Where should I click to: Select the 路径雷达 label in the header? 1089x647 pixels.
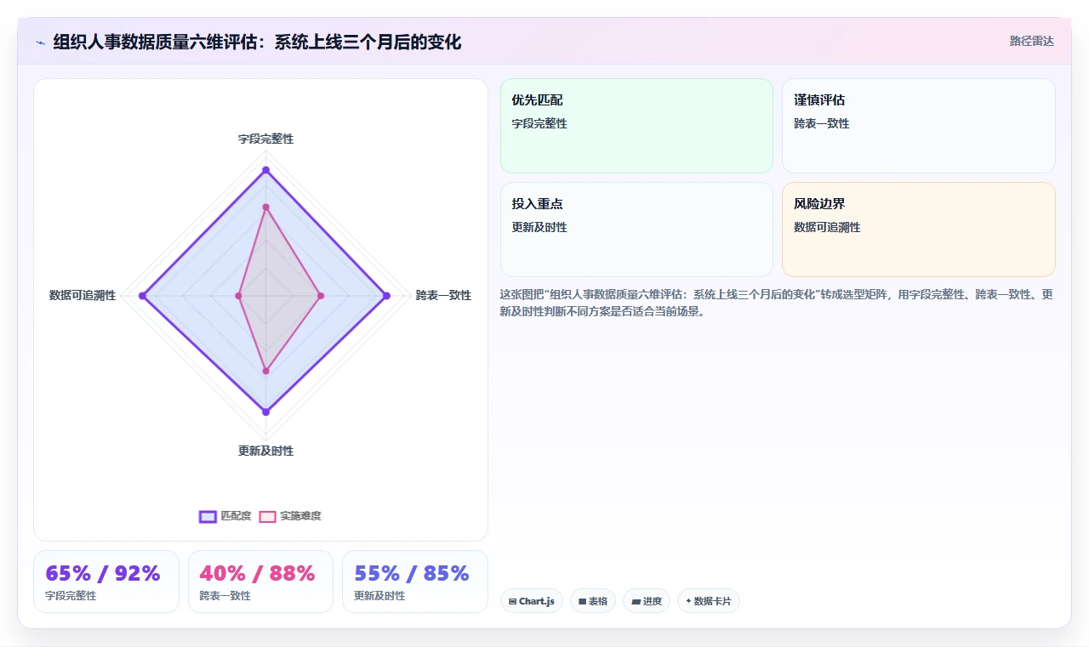click(1031, 41)
